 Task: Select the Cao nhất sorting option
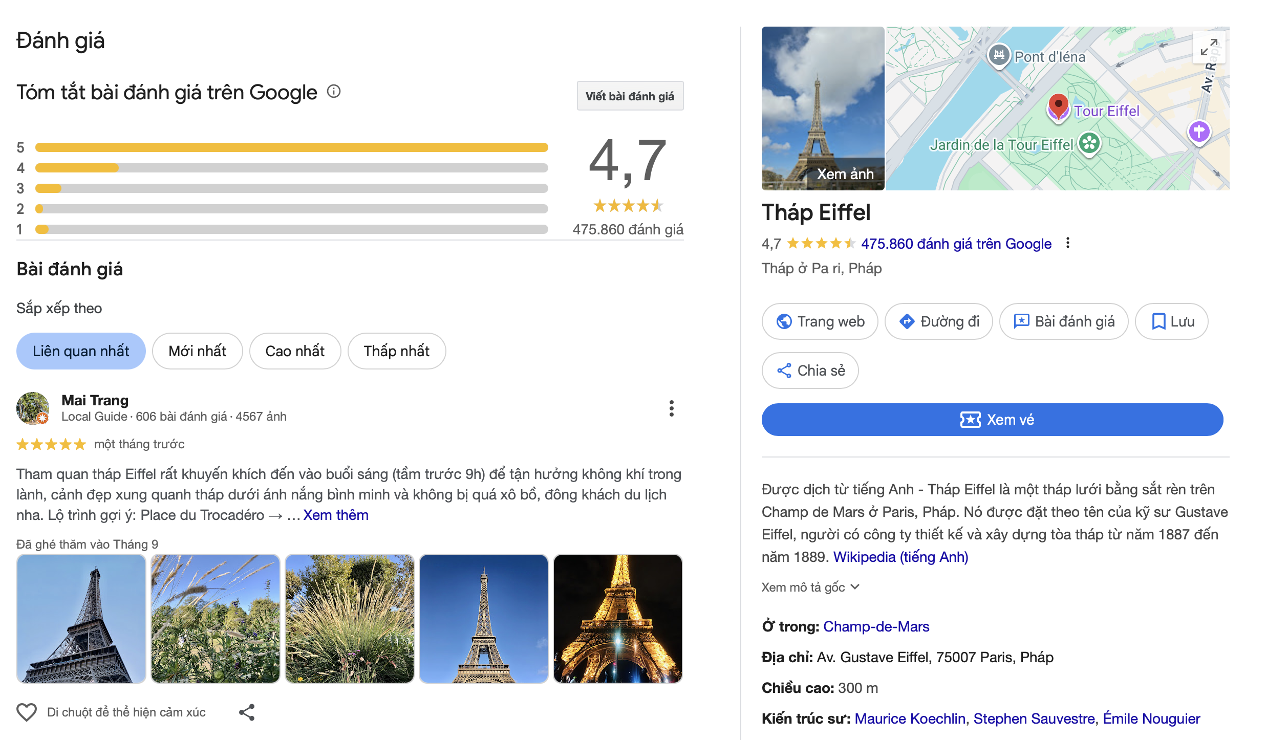point(295,351)
